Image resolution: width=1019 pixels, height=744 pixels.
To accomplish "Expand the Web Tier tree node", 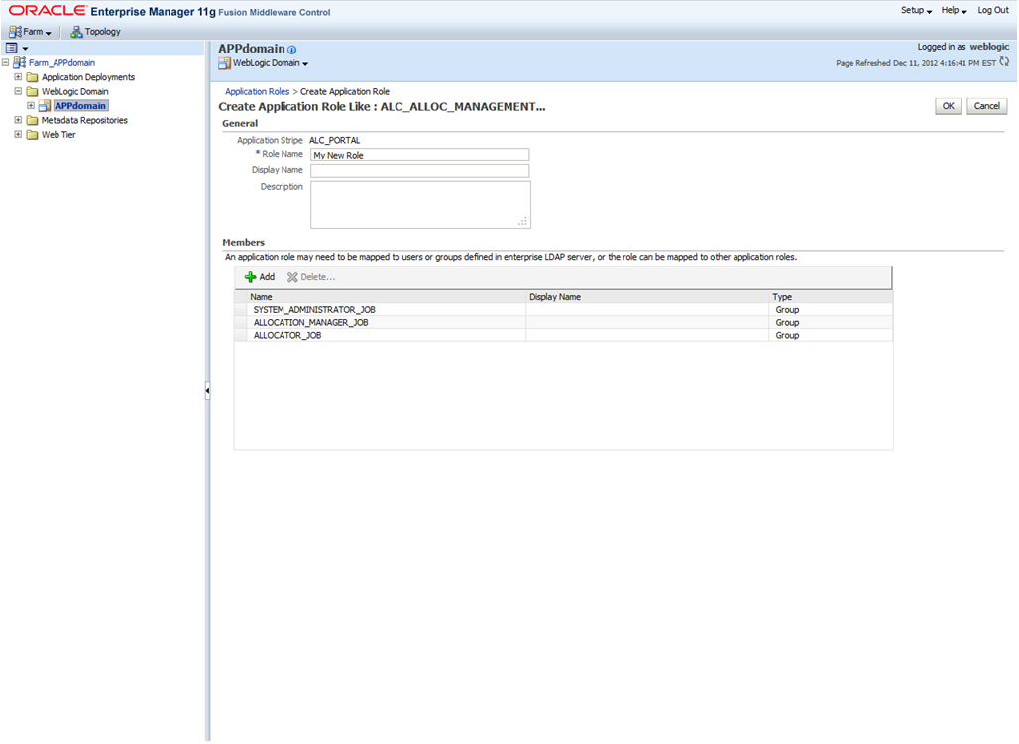I will point(17,134).
